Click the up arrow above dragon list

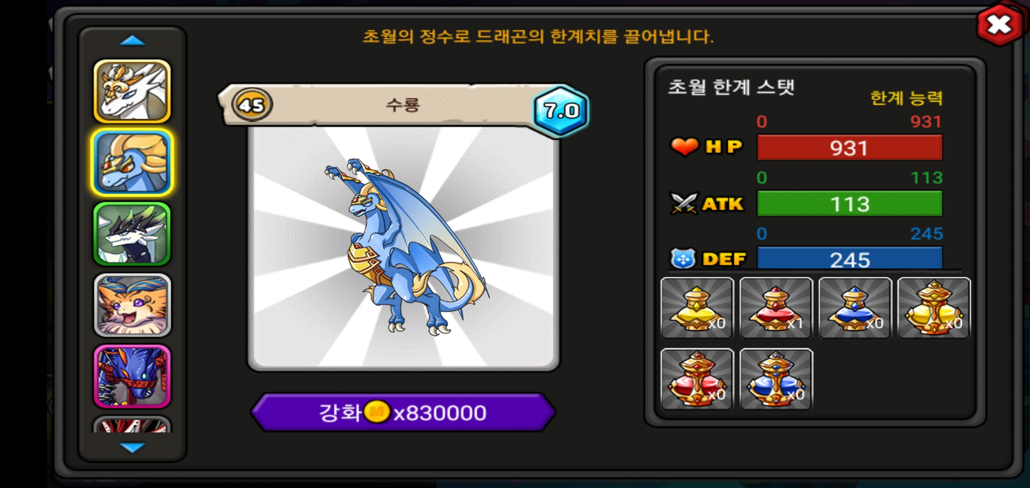tap(132, 41)
